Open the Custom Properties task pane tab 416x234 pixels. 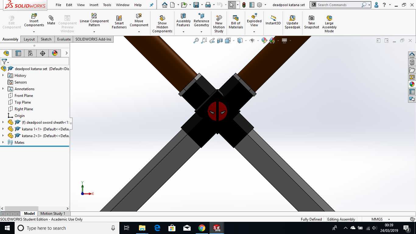pyautogui.click(x=412, y=92)
